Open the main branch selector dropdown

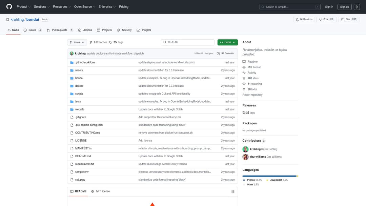click(x=77, y=42)
